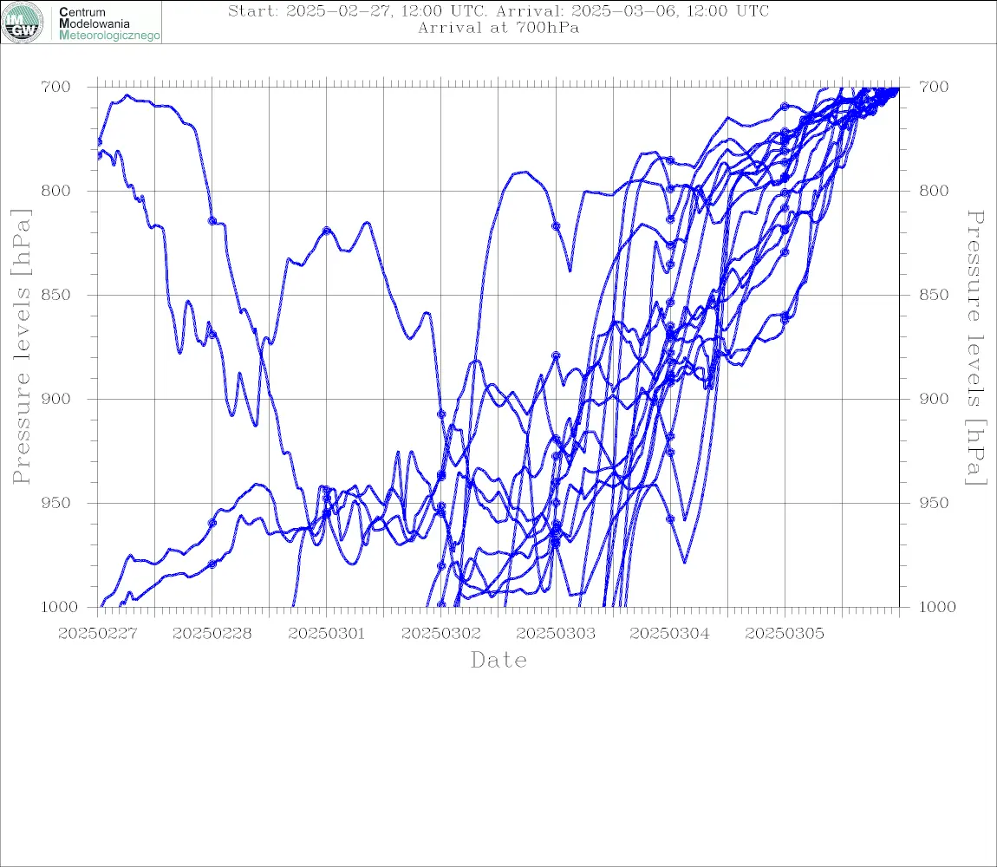This screenshot has height=867, width=997.
Task: Click the Start and Arrival title line
Action: pyautogui.click(x=498, y=10)
